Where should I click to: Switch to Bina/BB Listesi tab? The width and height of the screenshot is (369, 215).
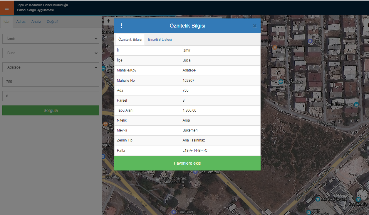[160, 40]
